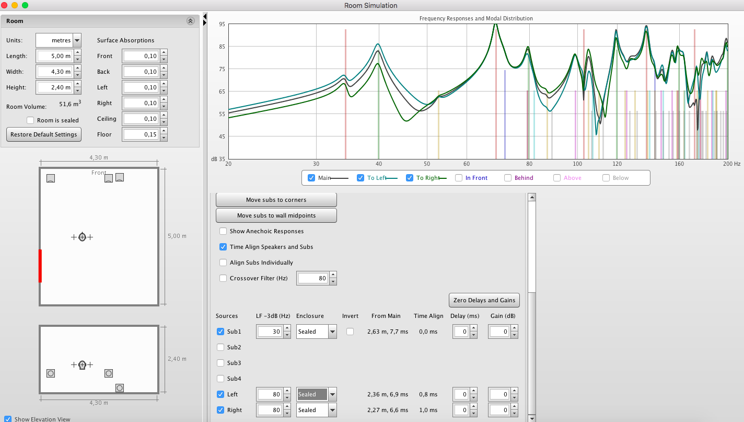Click Move subs to corners button

pos(276,200)
